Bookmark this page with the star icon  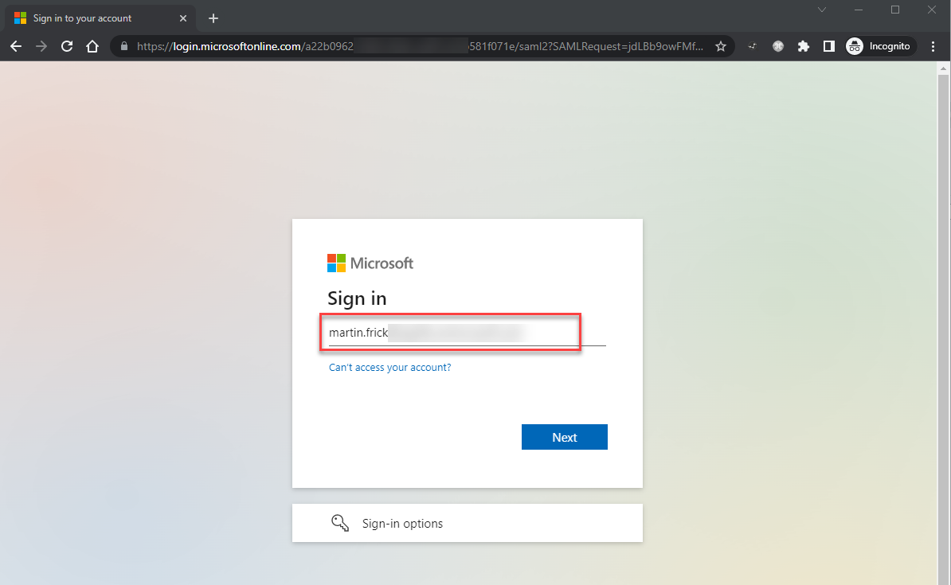pyautogui.click(x=721, y=46)
